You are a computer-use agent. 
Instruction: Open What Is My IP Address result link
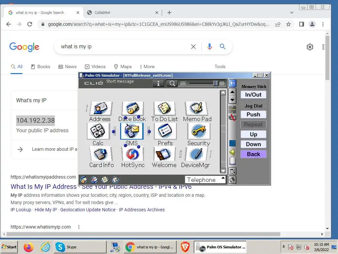point(101,187)
